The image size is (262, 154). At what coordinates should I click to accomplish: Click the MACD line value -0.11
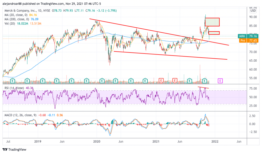pos(51,115)
